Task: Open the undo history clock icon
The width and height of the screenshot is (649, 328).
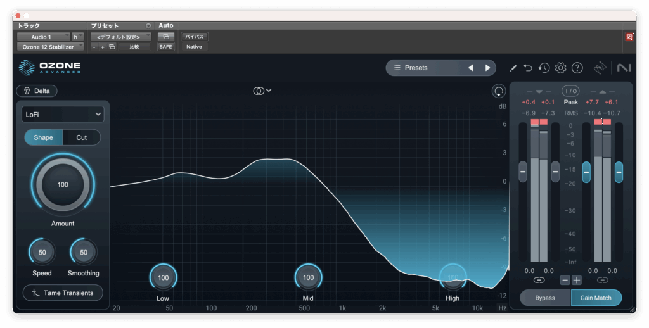Action: pyautogui.click(x=544, y=68)
